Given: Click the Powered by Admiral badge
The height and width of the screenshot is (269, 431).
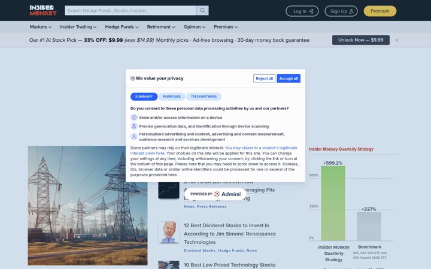Looking at the screenshot, I should [215, 194].
